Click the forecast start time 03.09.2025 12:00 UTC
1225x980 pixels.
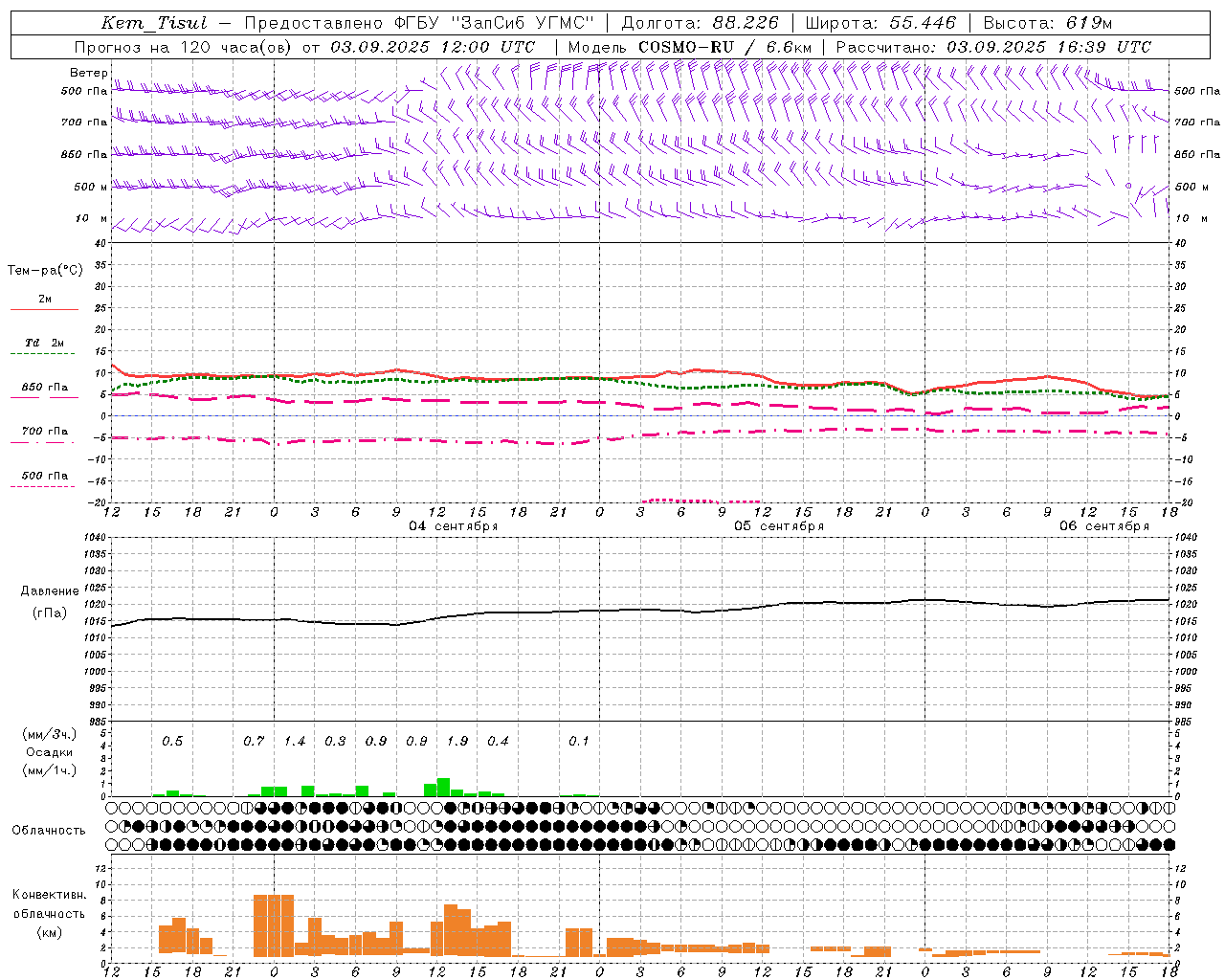coord(433,47)
